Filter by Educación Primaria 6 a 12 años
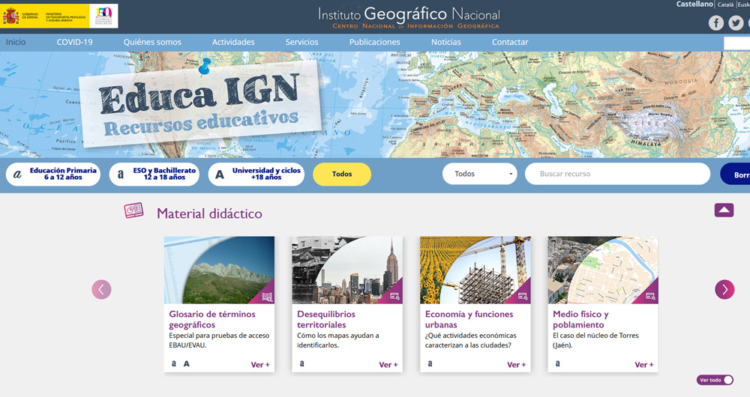 (x=53, y=175)
